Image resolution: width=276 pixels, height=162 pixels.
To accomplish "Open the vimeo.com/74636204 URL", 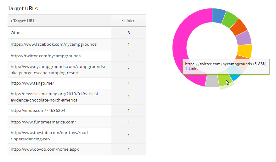I will 38,111.
